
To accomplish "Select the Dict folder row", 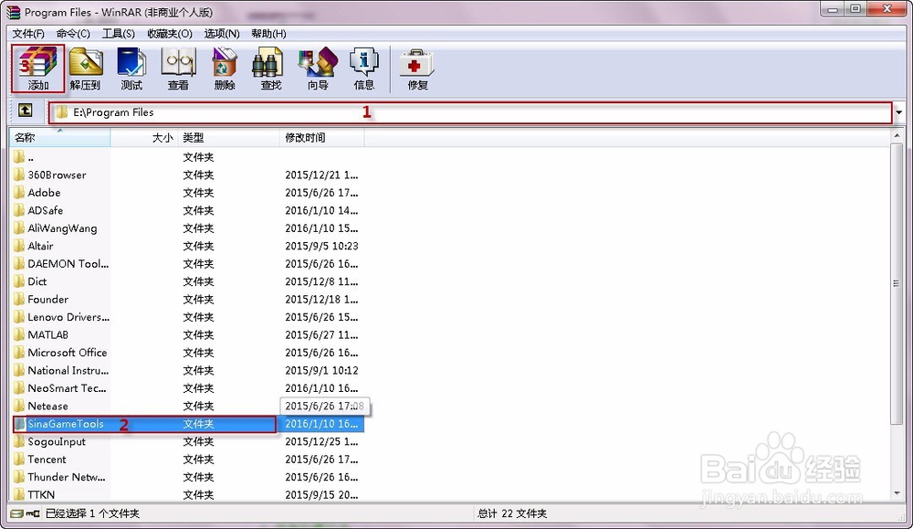I will (x=186, y=281).
